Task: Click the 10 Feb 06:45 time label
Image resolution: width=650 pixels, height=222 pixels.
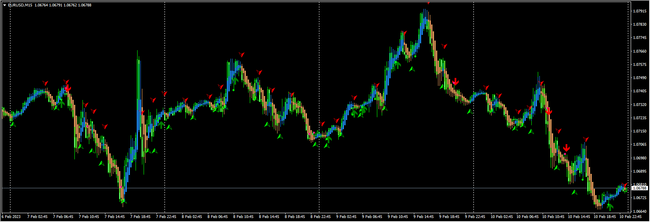Action: pyautogui.click(x=527, y=217)
